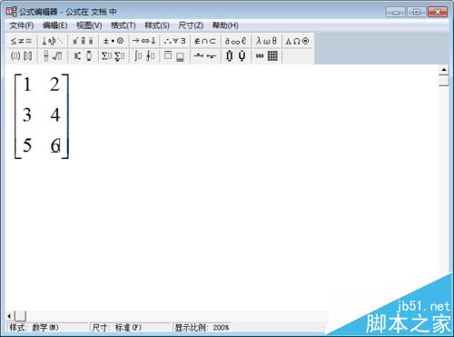
Task: Open the logical symbols palette (∴∀∃)
Action: point(175,41)
